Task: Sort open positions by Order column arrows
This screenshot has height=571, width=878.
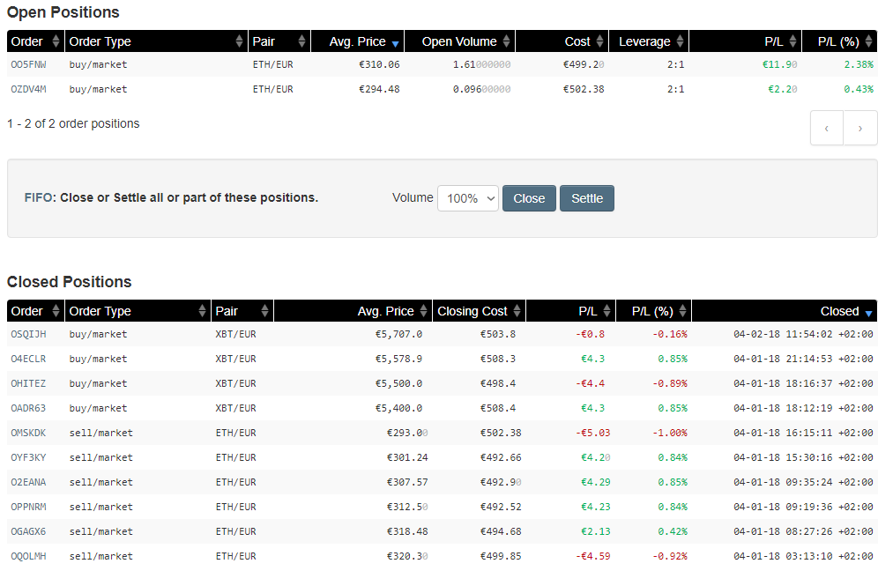Action: click(x=56, y=41)
